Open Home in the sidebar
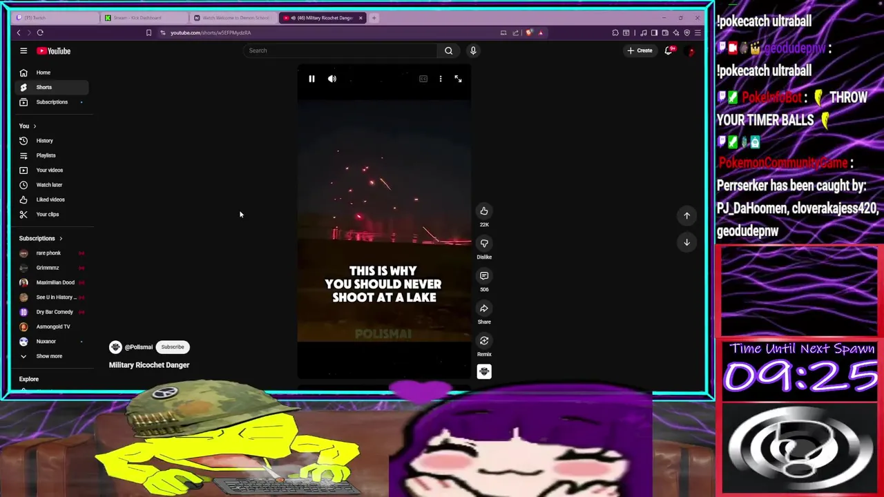884x497 pixels. (52, 72)
